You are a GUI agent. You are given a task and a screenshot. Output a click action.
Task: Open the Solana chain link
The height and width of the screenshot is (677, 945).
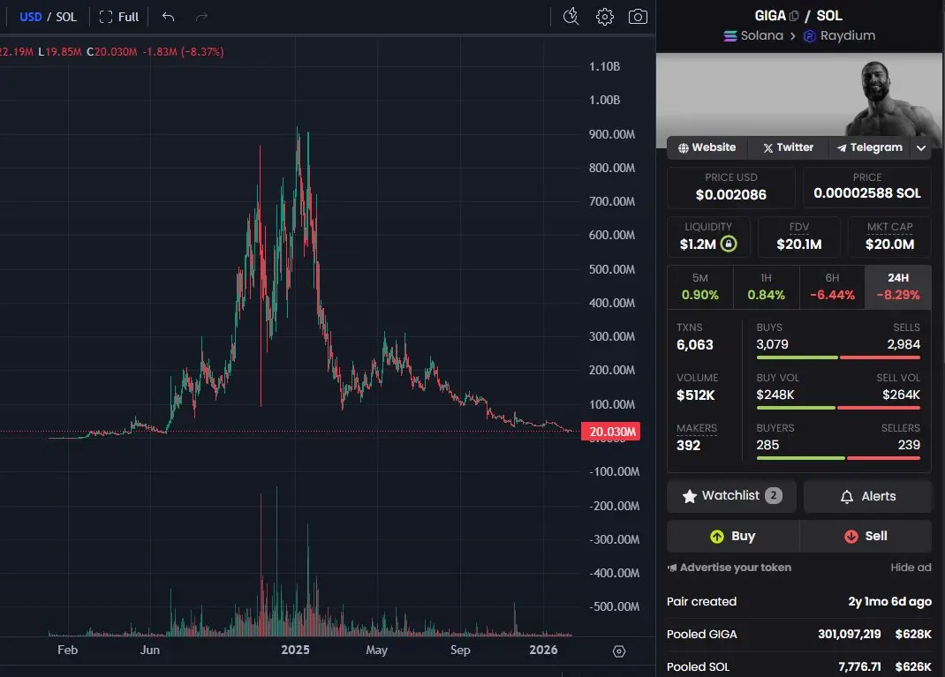click(x=753, y=35)
